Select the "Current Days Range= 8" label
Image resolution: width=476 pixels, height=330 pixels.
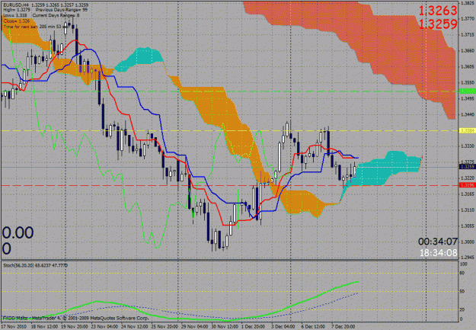coord(56,15)
